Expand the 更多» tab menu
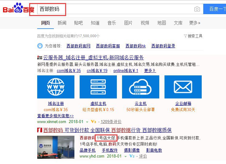The width and height of the screenshot is (226, 164). [195, 23]
